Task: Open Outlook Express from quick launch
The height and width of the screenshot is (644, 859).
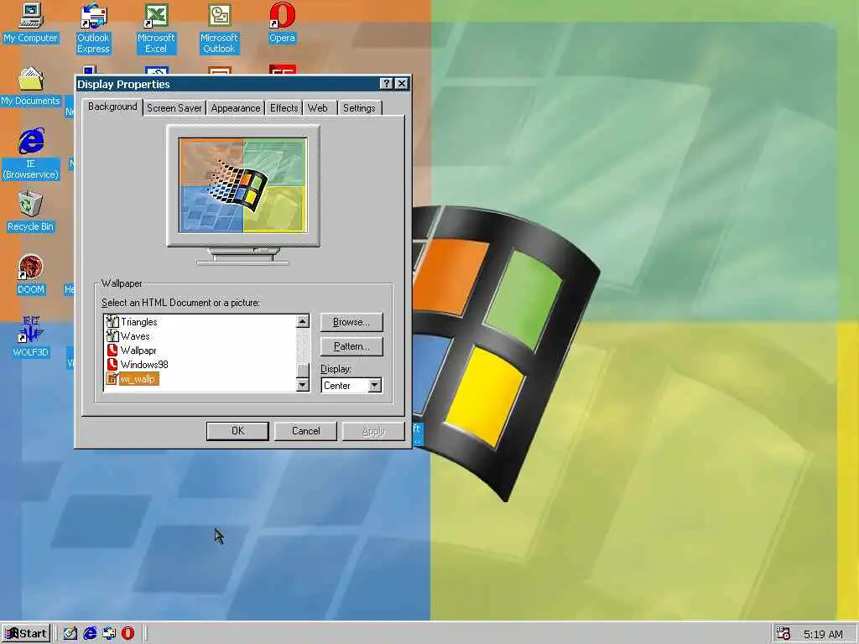Action: pyautogui.click(x=109, y=633)
